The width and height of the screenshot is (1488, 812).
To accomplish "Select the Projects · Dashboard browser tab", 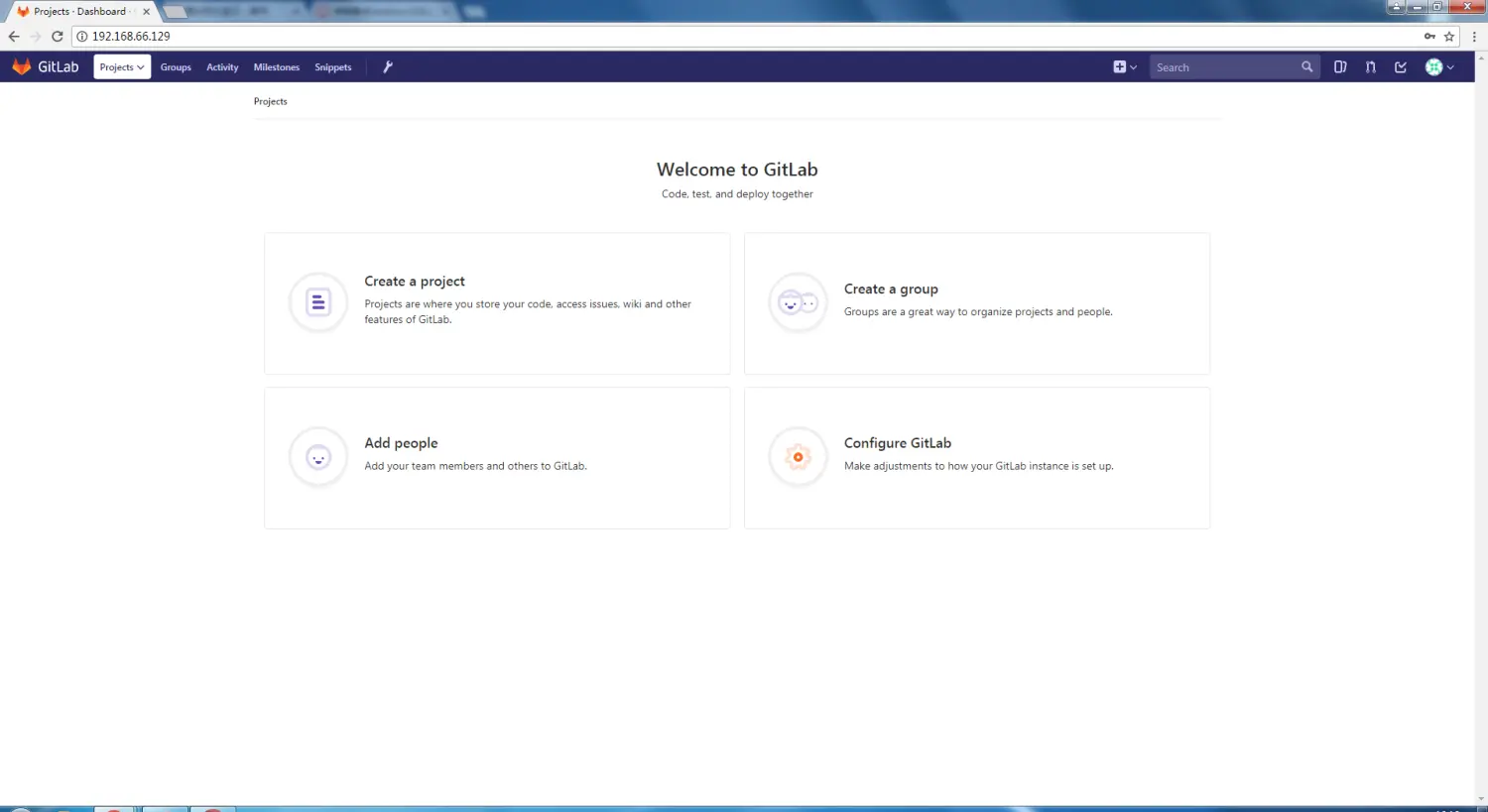I will pyautogui.click(x=81, y=12).
